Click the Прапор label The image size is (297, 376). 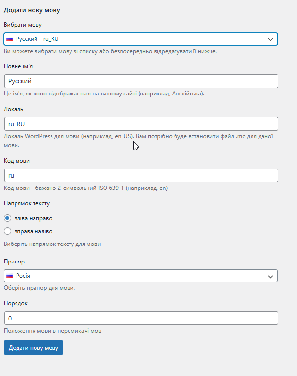[x=14, y=262]
